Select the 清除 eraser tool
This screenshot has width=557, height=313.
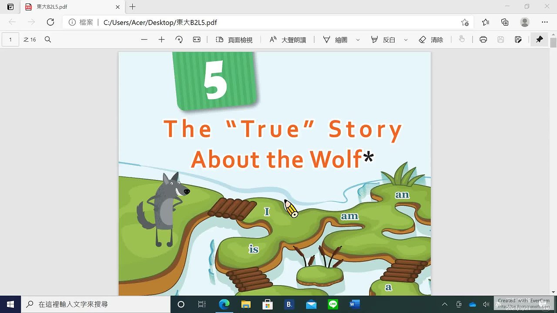pos(431,40)
